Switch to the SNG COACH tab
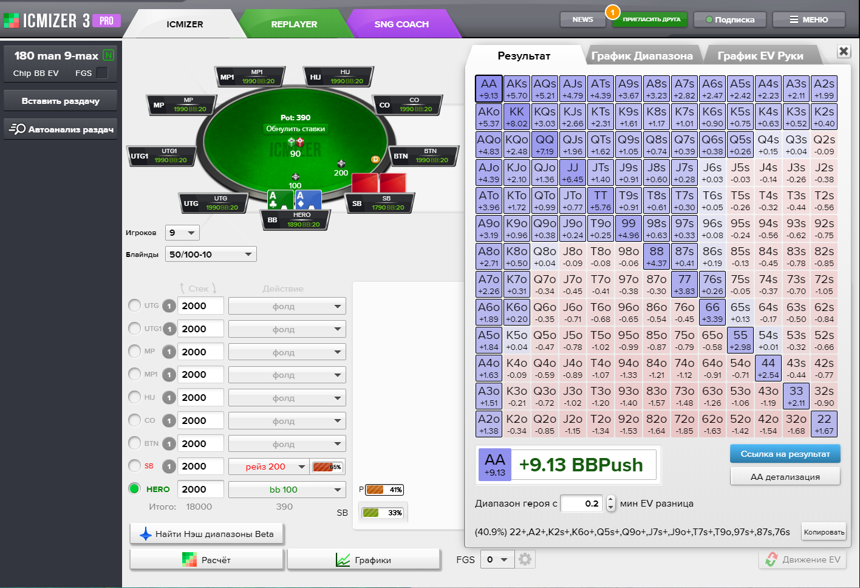This screenshot has height=588, width=860. pyautogui.click(x=401, y=24)
